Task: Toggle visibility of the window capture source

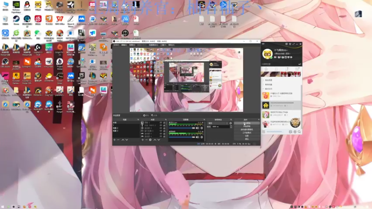Action: pyautogui.click(x=161, y=131)
